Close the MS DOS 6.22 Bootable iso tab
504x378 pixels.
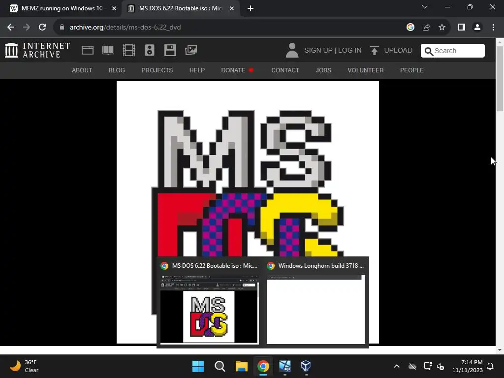click(232, 9)
